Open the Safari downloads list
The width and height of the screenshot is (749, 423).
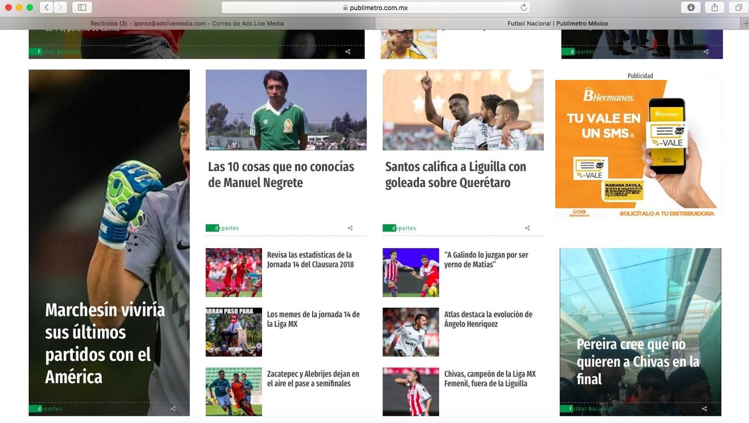pyautogui.click(x=691, y=7)
